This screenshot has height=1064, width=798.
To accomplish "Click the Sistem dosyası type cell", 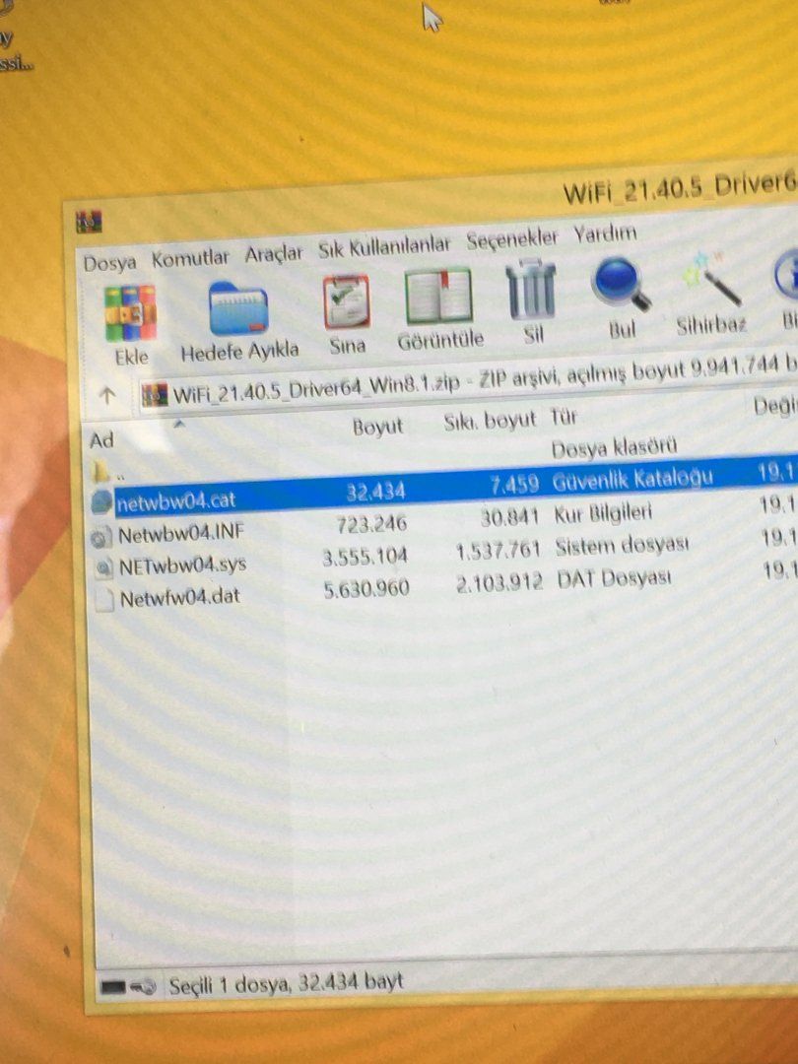I will (623, 546).
